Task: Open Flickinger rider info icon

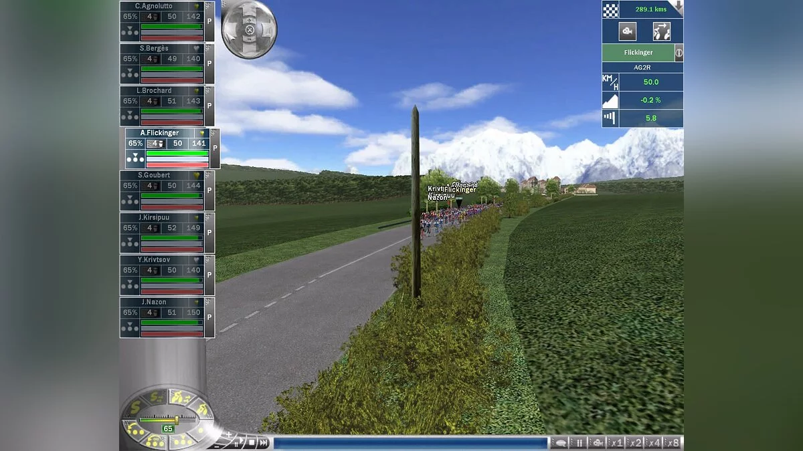Action: (x=679, y=53)
